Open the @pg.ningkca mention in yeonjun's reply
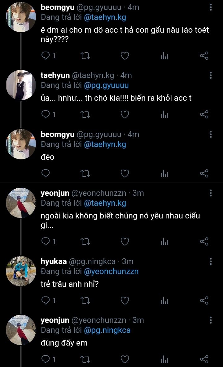 tap(107, 330)
